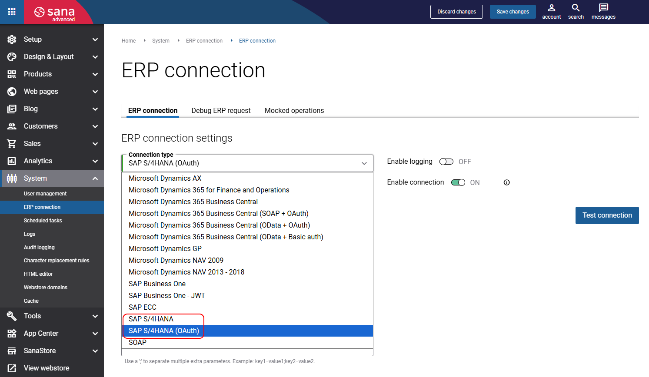The height and width of the screenshot is (377, 649).
Task: Select Microsoft Dynamics AX option
Action: point(247,178)
